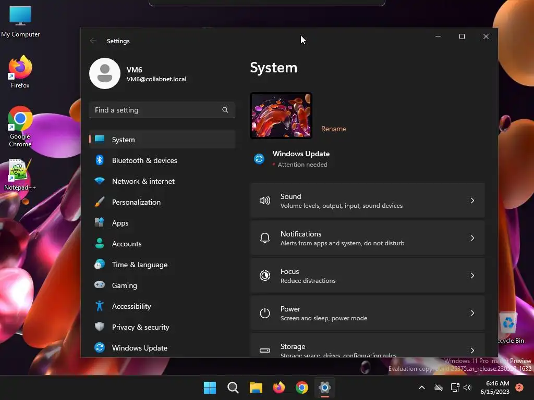Expand the Focus chevron
The width and height of the screenshot is (534, 400).
point(472,276)
